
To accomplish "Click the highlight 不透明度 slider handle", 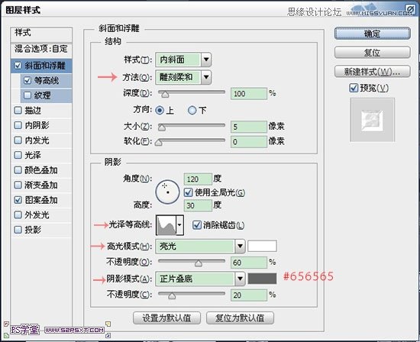I will point(199,263).
